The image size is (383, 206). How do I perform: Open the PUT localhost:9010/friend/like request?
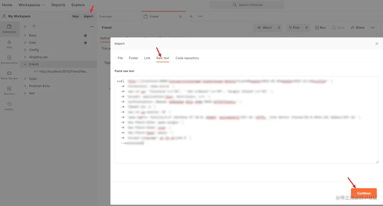[x=61, y=72]
